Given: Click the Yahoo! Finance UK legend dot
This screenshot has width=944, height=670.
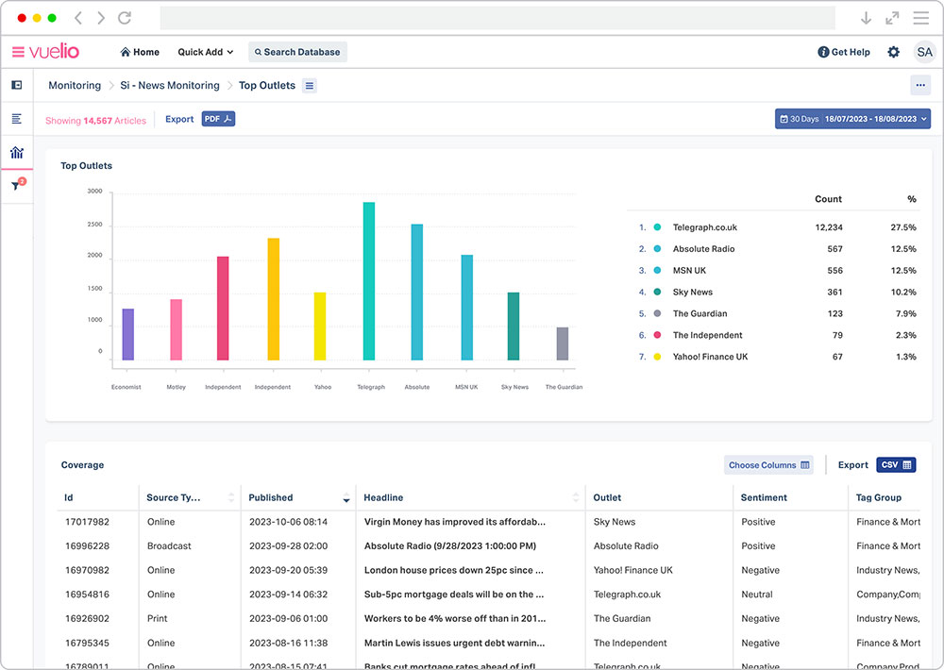Looking at the screenshot, I should click(657, 357).
